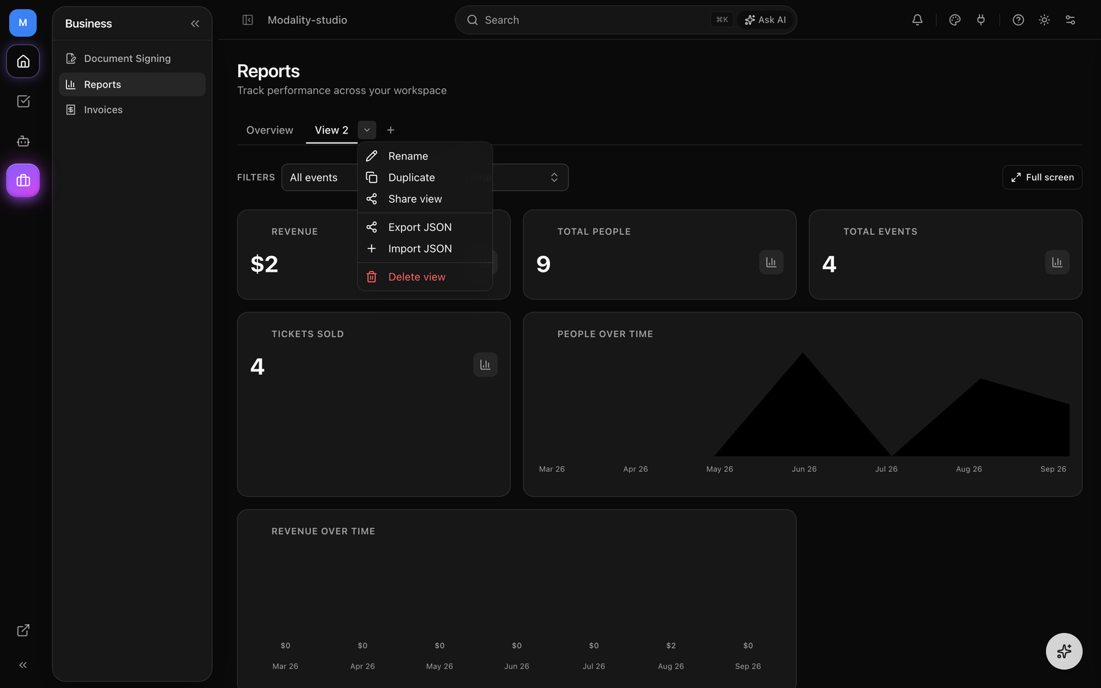This screenshot has height=688, width=1101.
Task: Open chart icon on Tickets Sold card
Action: point(485,365)
